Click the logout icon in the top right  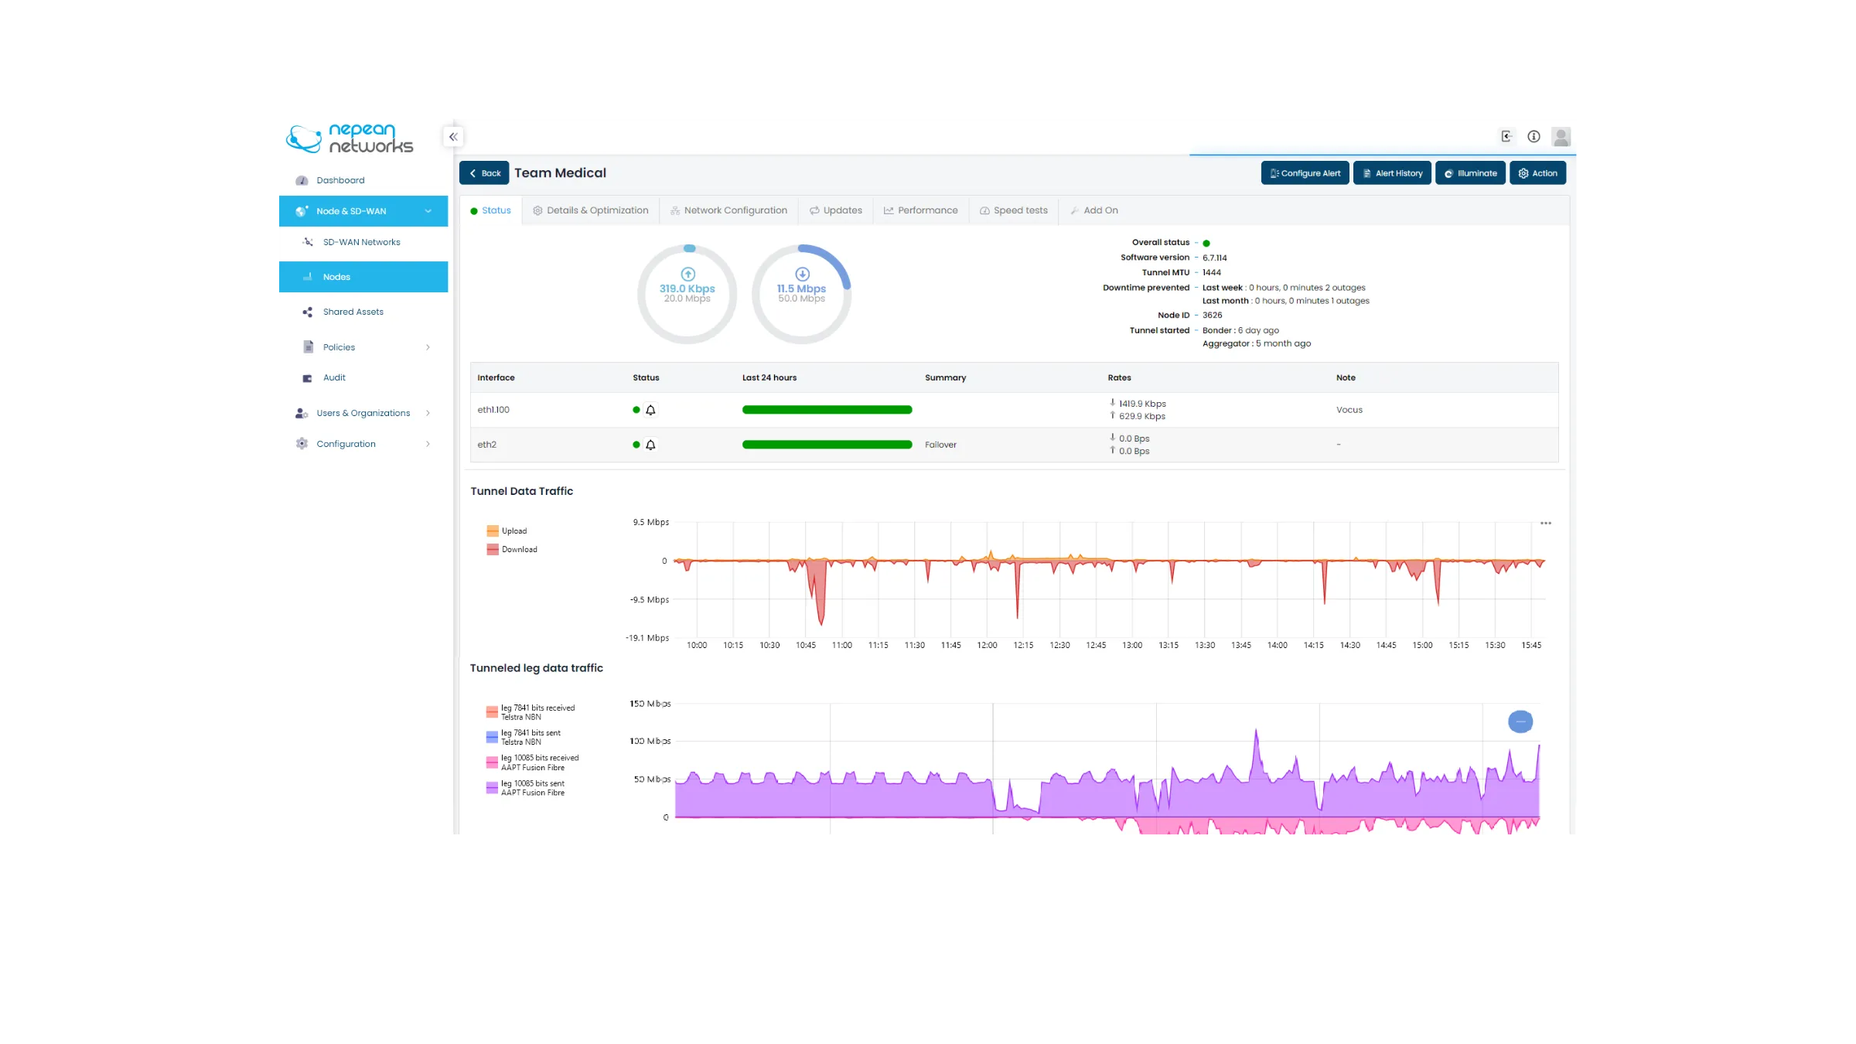(1506, 136)
